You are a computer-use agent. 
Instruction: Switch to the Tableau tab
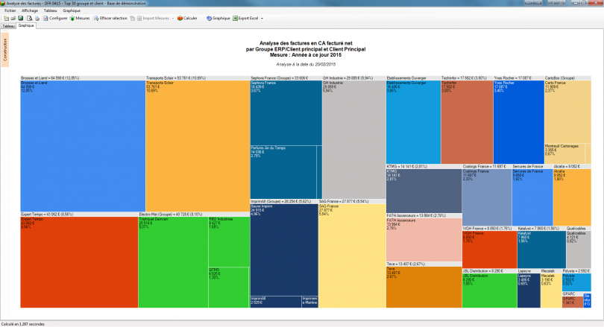8,26
